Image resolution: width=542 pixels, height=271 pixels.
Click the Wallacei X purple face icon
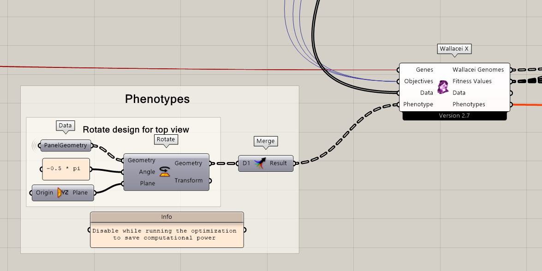pos(443,87)
